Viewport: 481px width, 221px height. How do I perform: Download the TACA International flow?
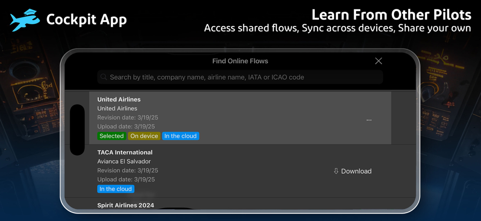pyautogui.click(x=352, y=171)
